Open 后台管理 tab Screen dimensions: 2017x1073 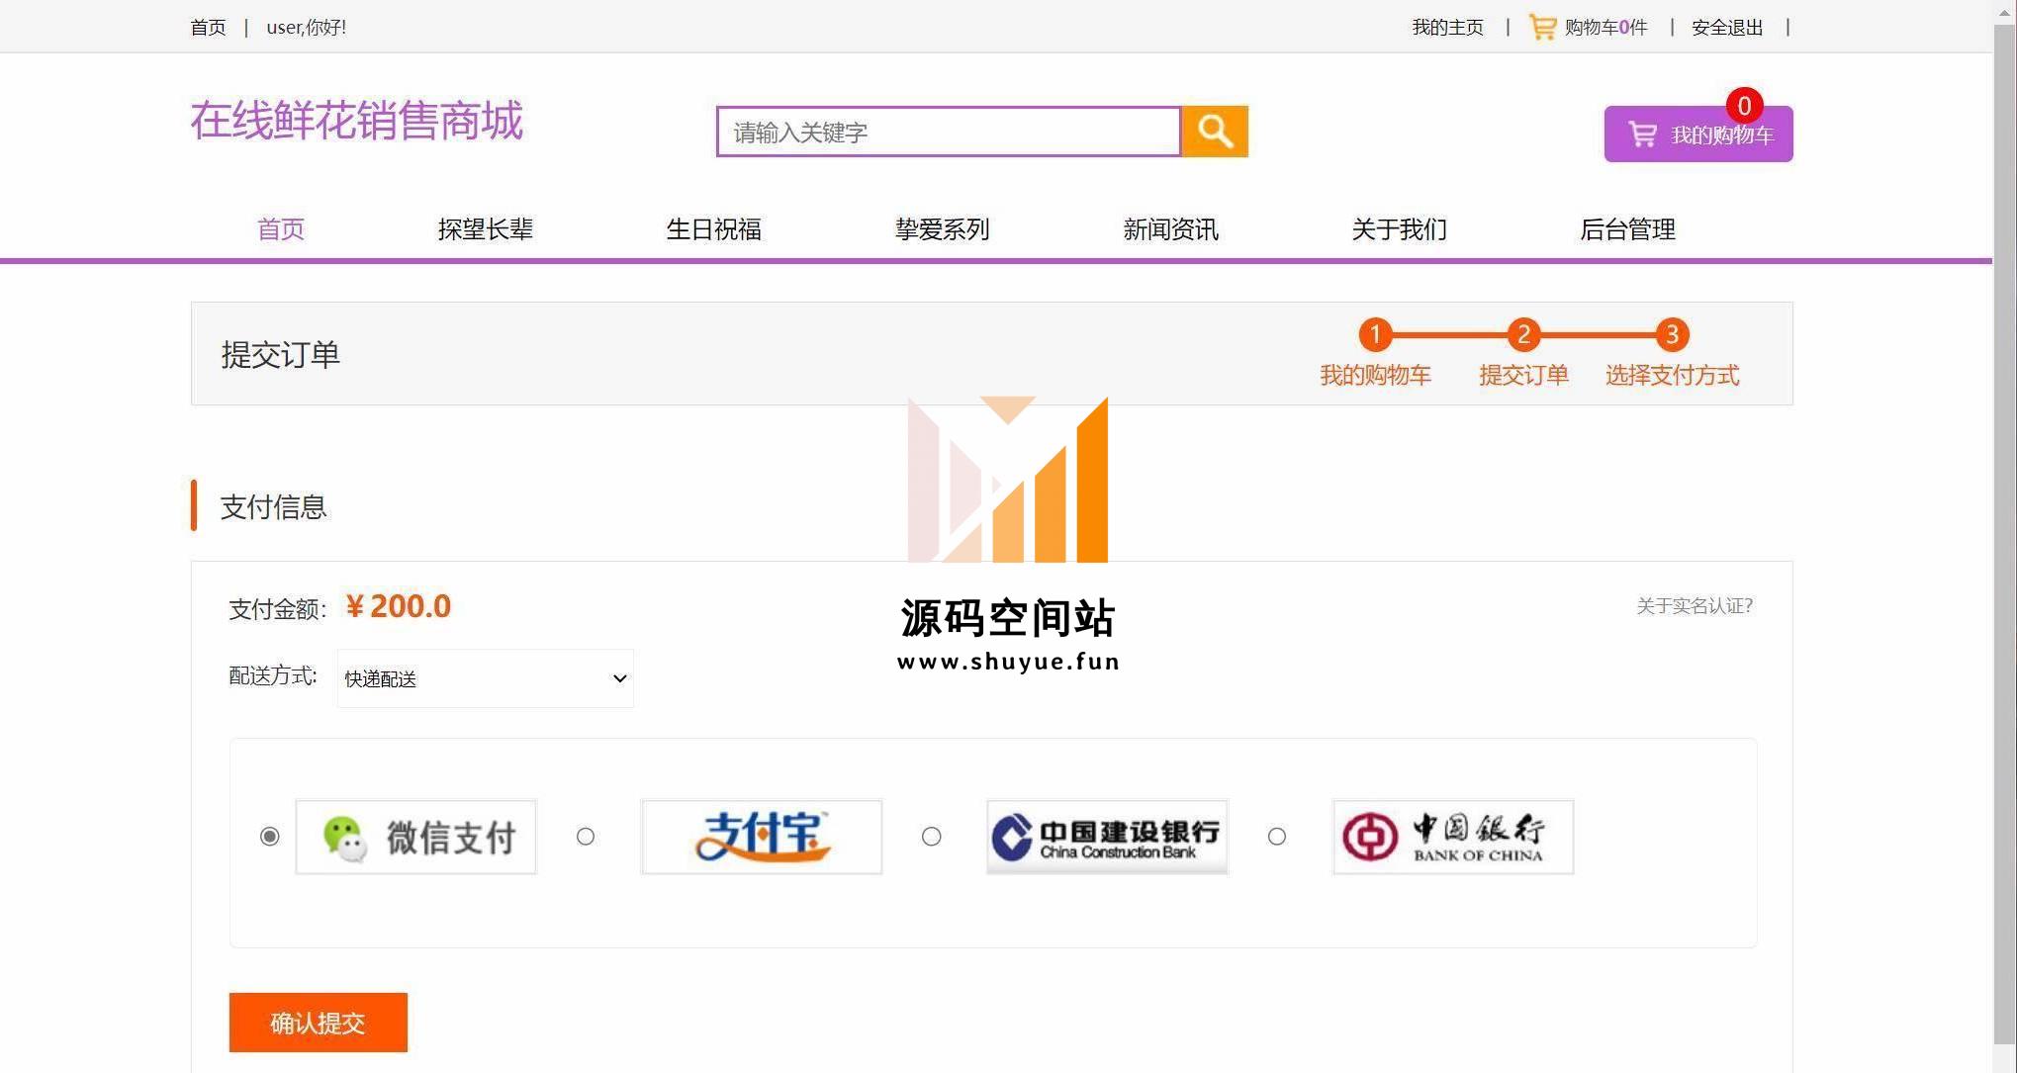(1628, 229)
